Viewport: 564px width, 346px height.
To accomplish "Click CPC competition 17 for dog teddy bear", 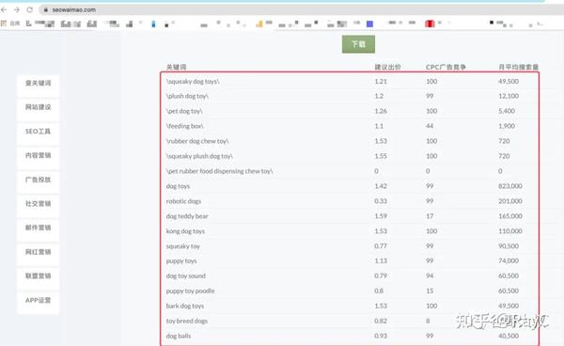I will [x=430, y=216].
